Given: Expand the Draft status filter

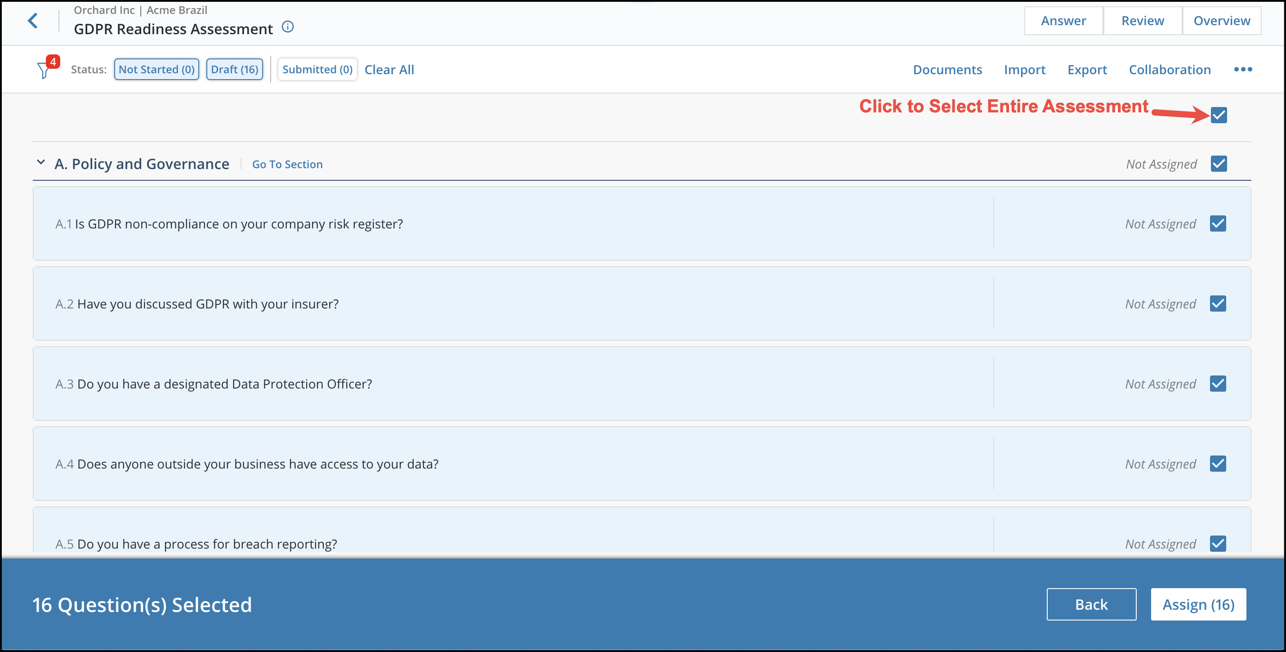Looking at the screenshot, I should point(233,69).
